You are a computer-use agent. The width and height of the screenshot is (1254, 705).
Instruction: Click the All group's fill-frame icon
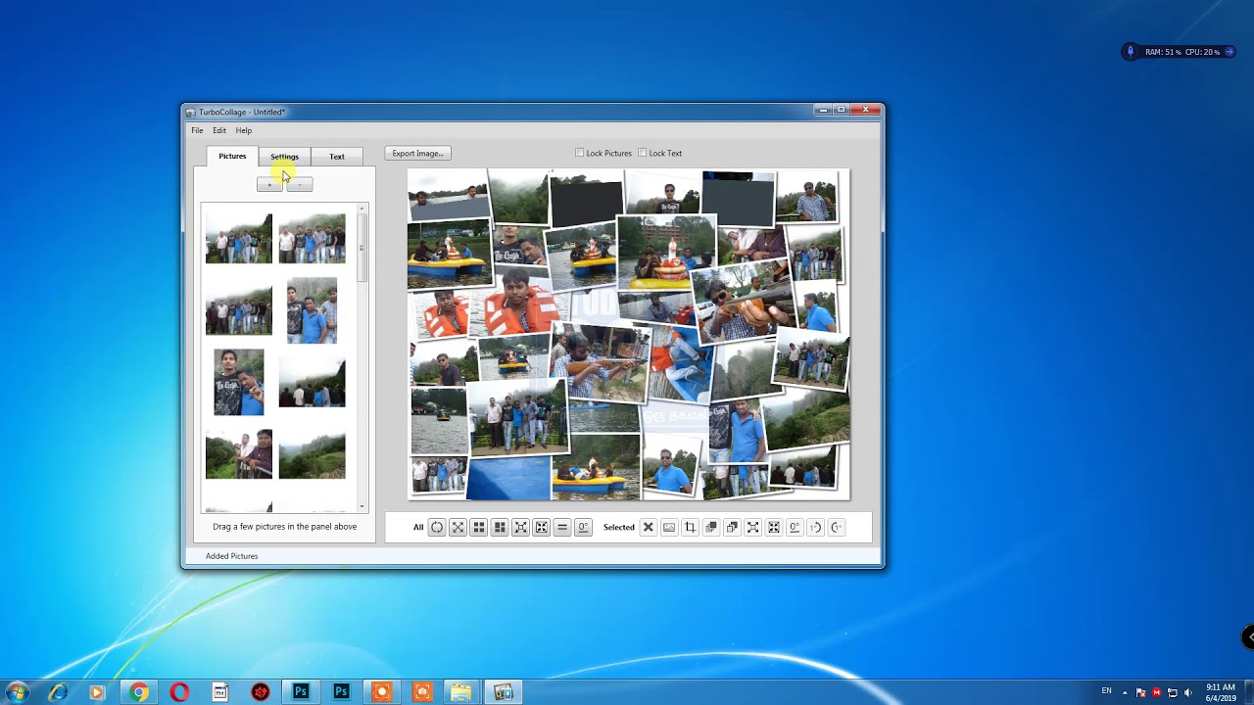pyautogui.click(x=541, y=527)
